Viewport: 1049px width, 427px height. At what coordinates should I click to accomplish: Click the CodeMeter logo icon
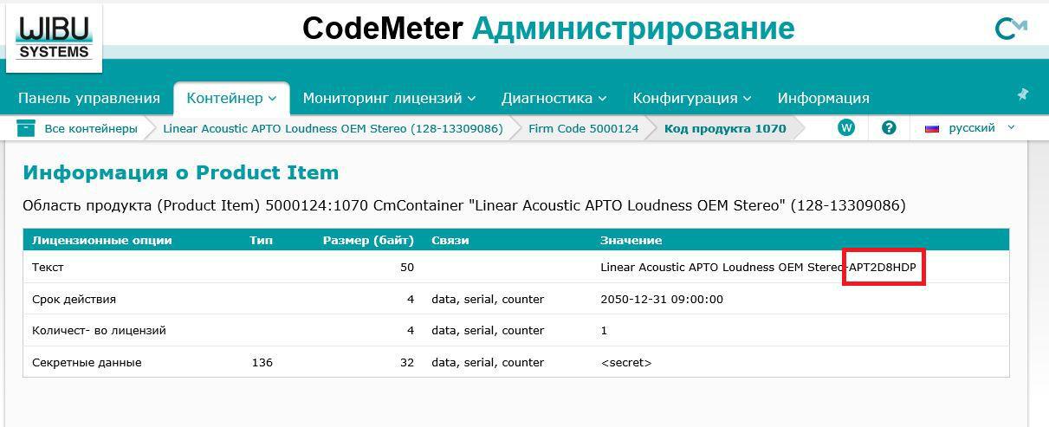coord(1011,29)
